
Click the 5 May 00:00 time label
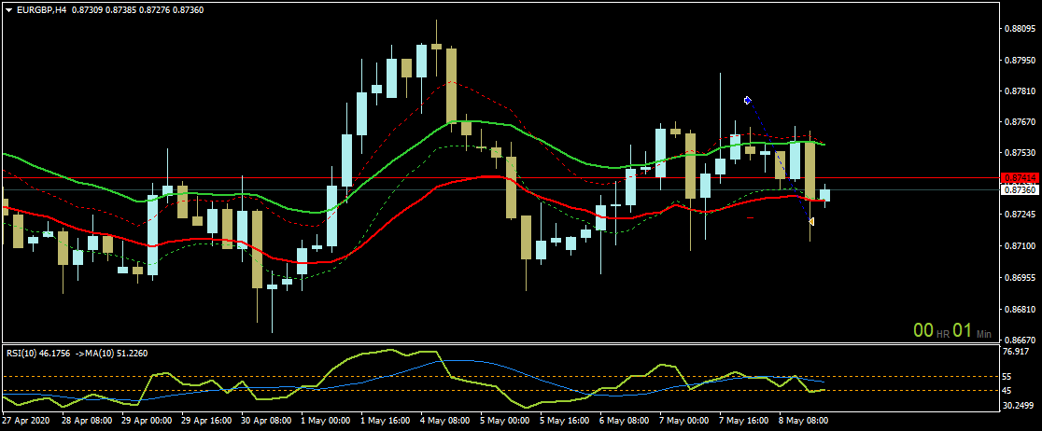click(505, 421)
